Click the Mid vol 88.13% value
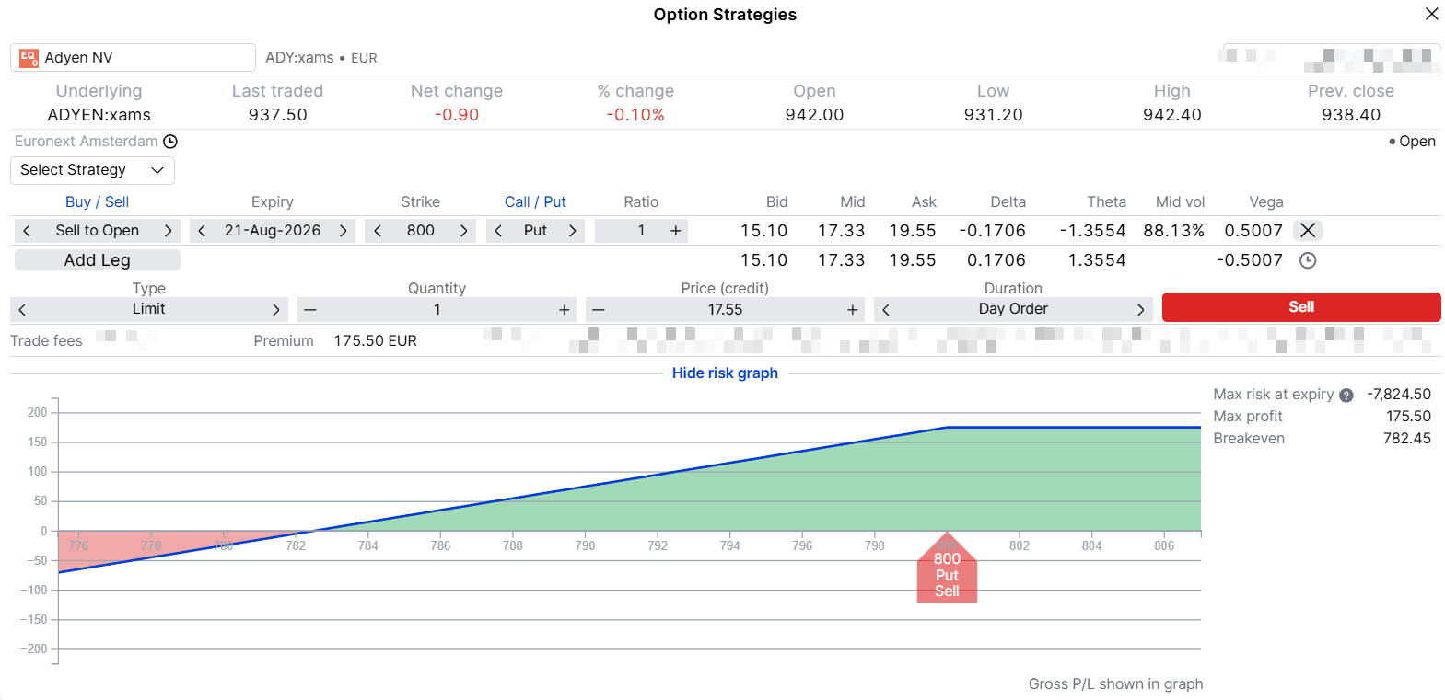This screenshot has width=1445, height=700. (x=1174, y=231)
